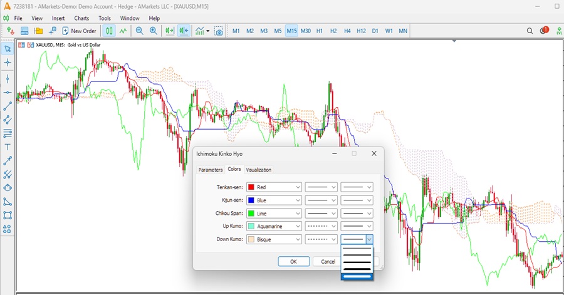The image size is (564, 295).
Task: Open Down Kumo Bisque color dropdown
Action: coord(274,239)
